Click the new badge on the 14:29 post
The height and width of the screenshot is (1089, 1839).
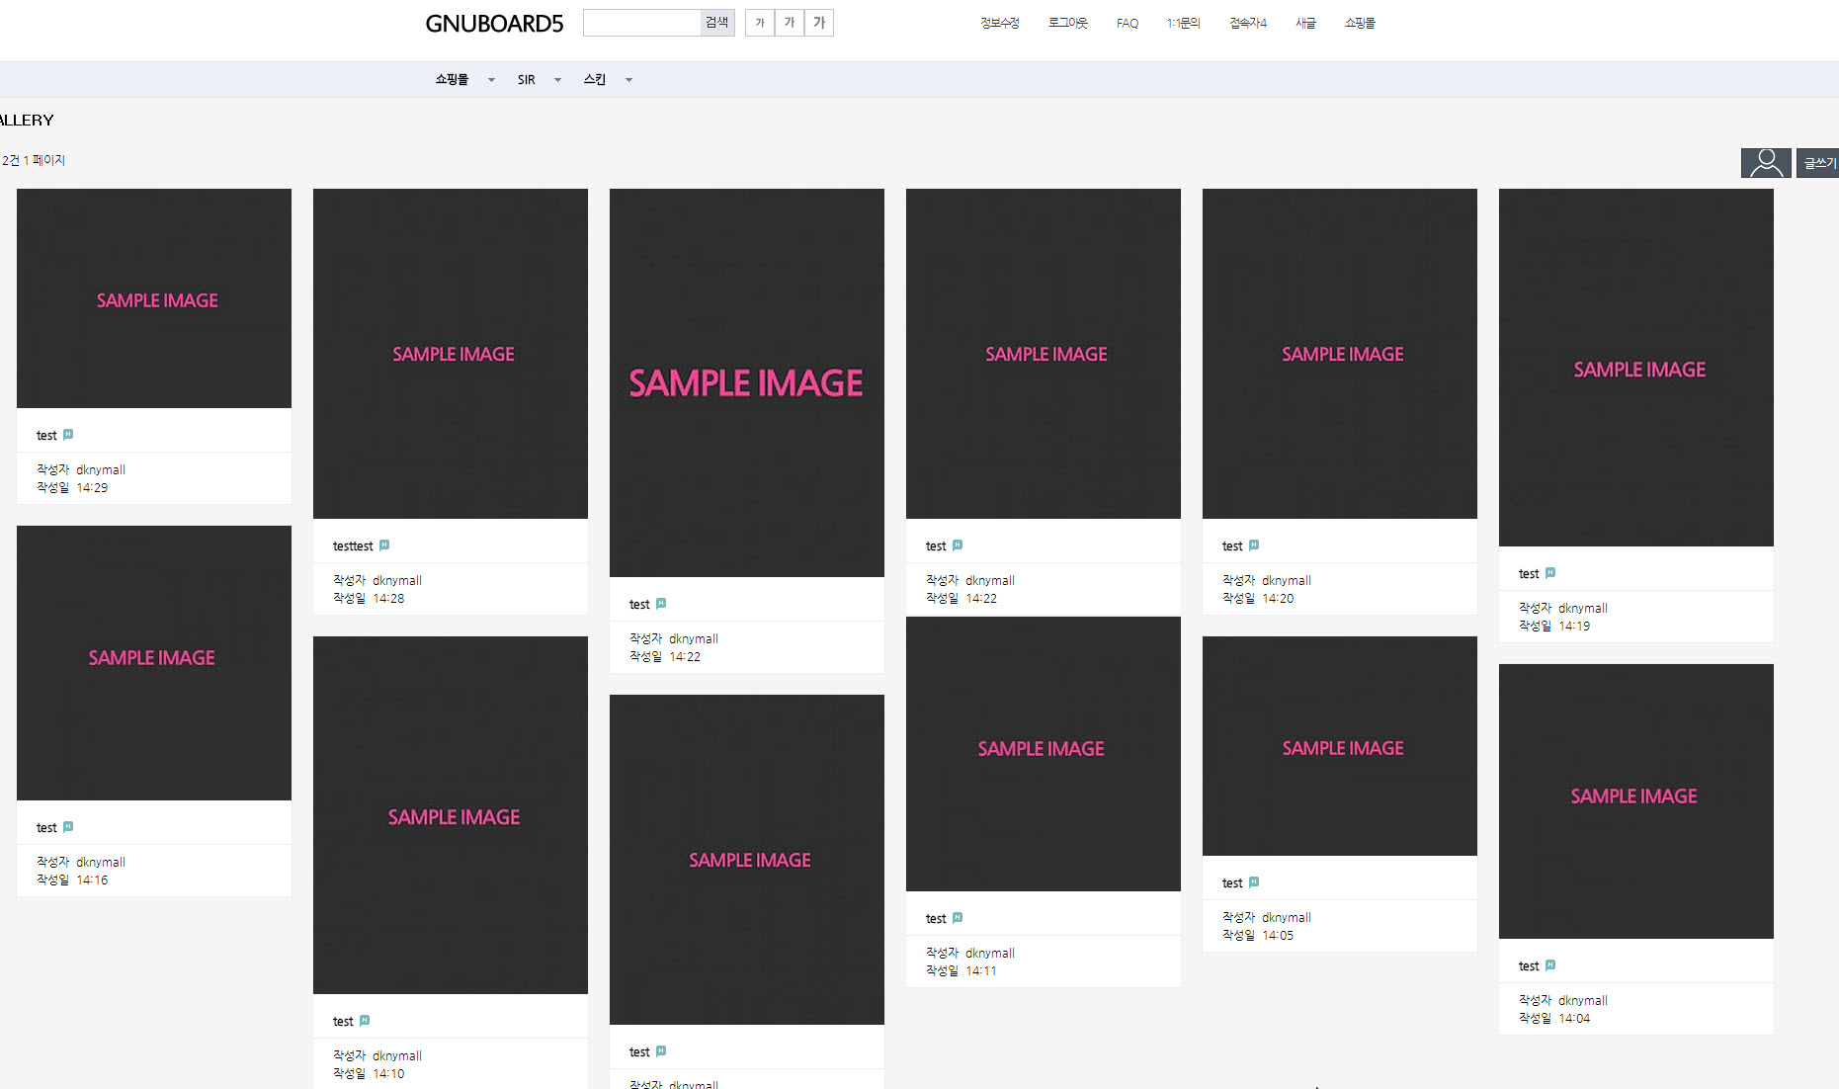pos(68,435)
